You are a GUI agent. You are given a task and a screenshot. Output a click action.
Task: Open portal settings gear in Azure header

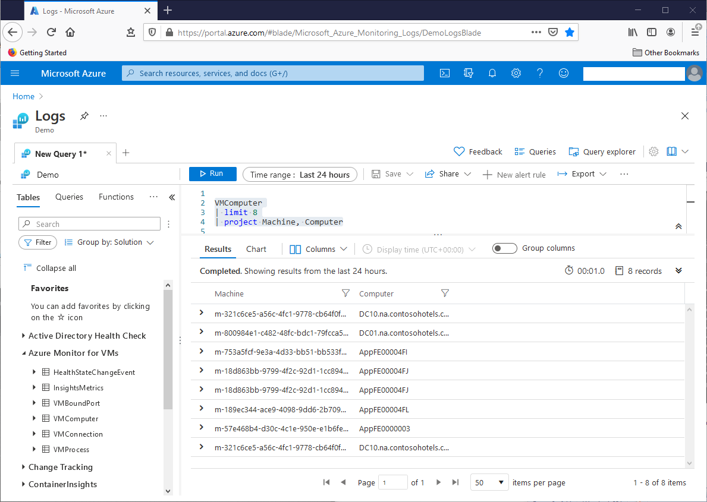(x=516, y=73)
